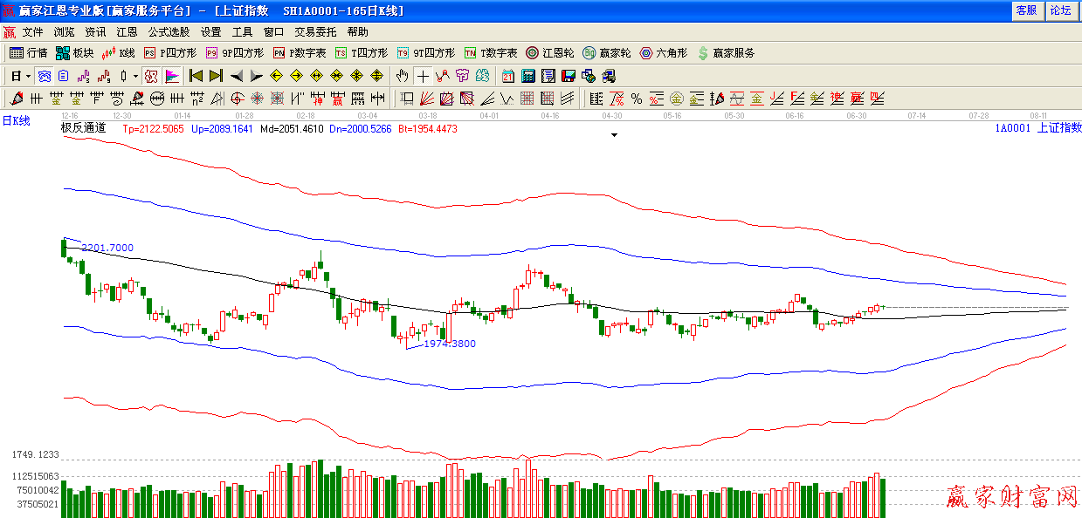Image resolution: width=1082 pixels, height=518 pixels.
Task: Click the 客服 button in title bar
Action: tap(1026, 10)
